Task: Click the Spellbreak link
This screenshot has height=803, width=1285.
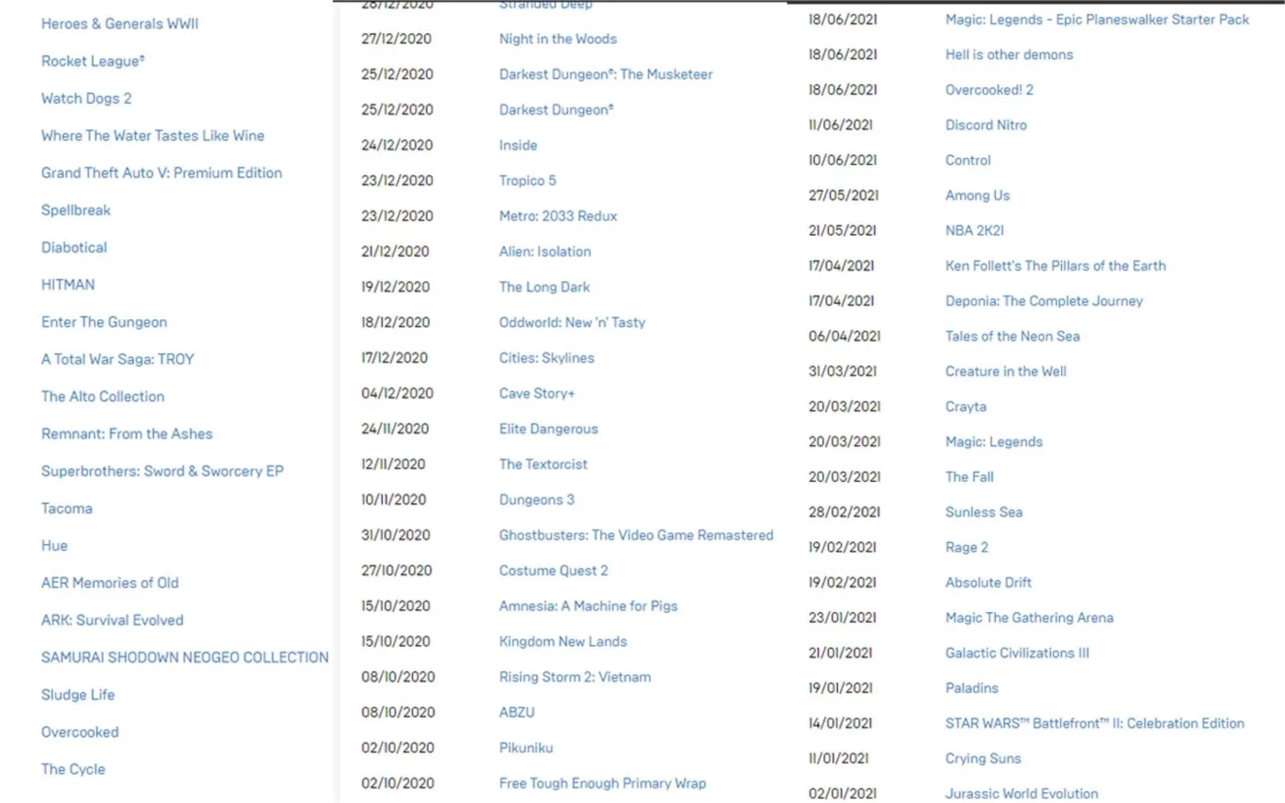Action: point(75,210)
